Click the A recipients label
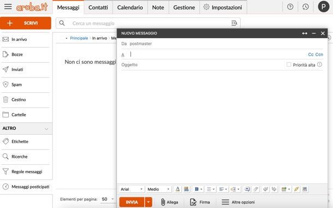The height and width of the screenshot is (208, 333). (x=123, y=55)
